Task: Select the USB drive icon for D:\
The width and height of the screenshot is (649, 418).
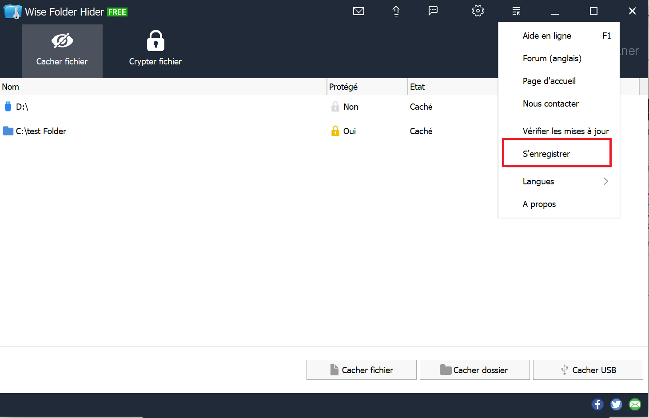Action: point(8,107)
